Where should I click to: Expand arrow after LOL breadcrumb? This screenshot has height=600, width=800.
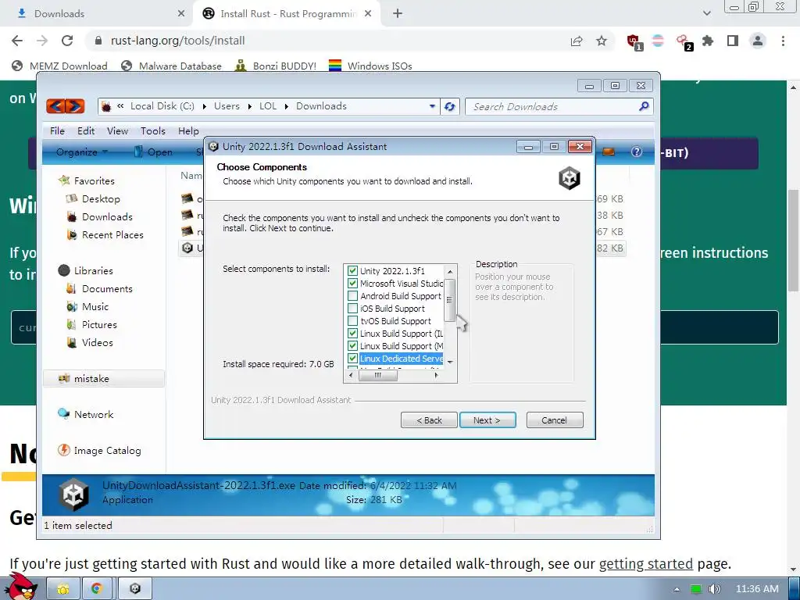(286, 106)
